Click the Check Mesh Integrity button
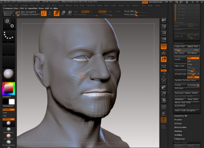This screenshot has height=148, width=204. (187, 111)
